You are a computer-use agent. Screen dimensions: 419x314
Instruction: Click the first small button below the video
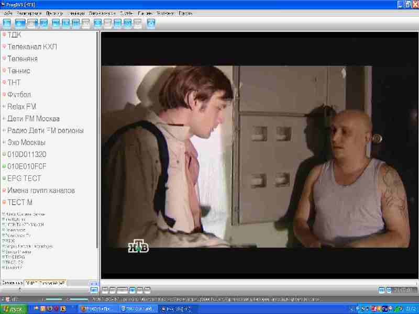105,289
